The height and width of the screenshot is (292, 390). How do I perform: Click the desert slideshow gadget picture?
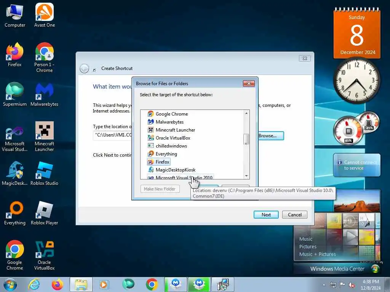point(357,200)
